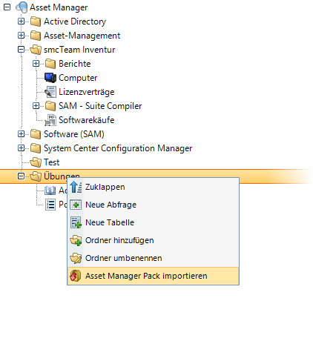Screen dimensions: 313x361
Task: Collapse the Asset Manager root node
Action: click(7, 7)
